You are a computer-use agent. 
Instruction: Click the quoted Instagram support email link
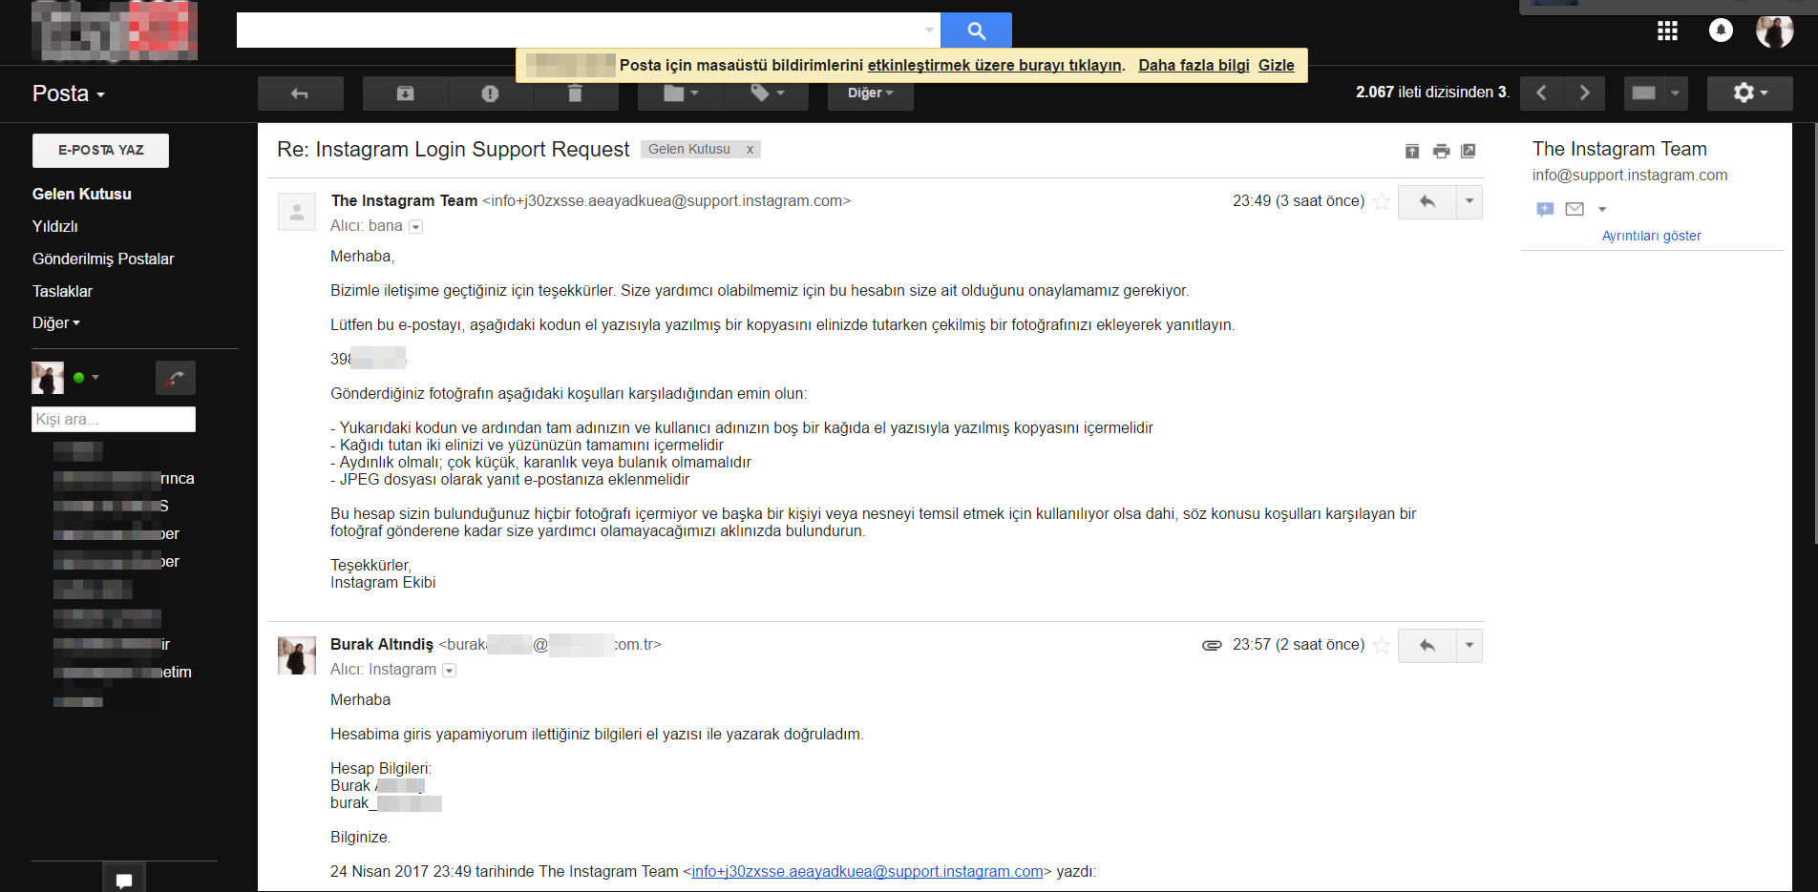coord(867,872)
